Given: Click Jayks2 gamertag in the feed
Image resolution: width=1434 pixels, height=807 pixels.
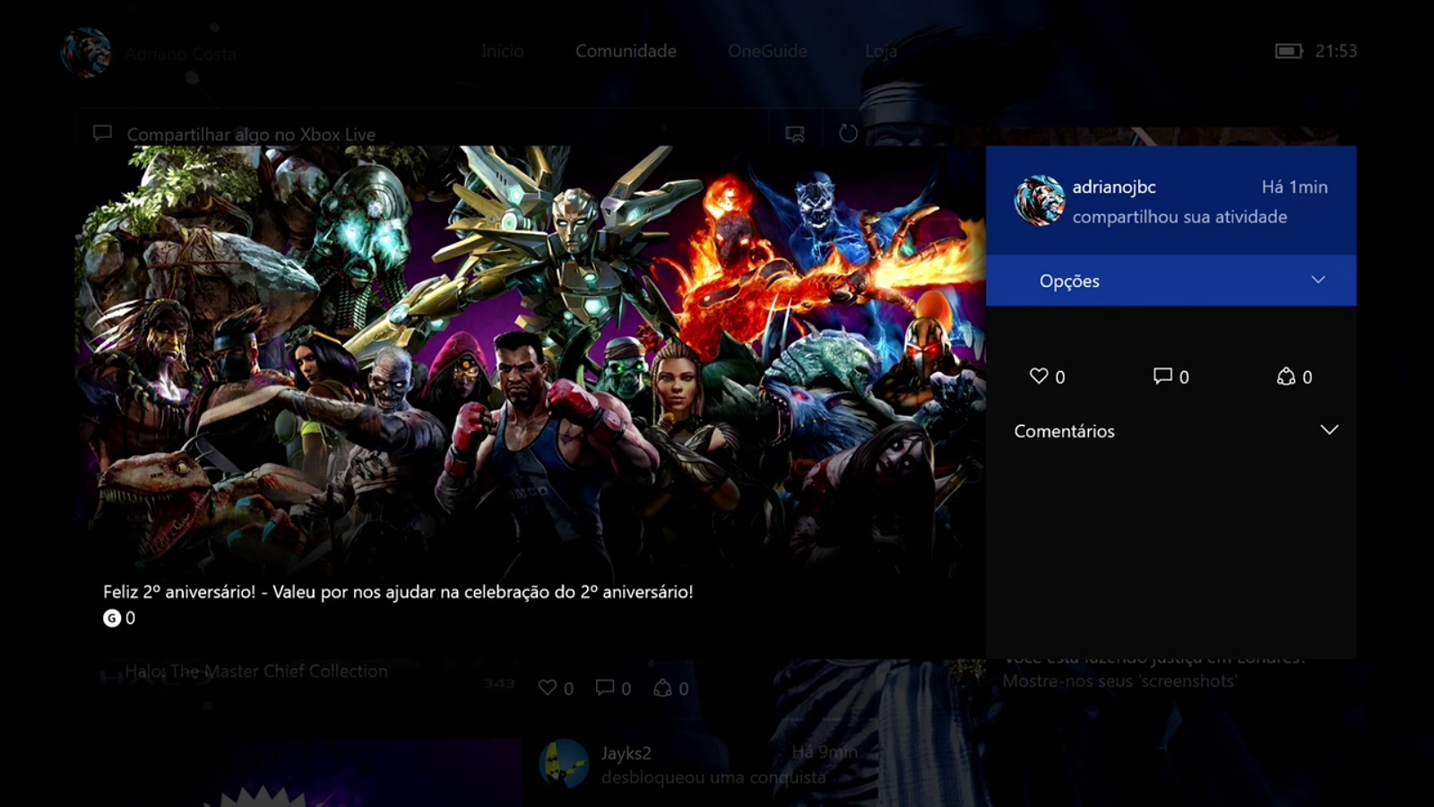Looking at the screenshot, I should pos(626,753).
